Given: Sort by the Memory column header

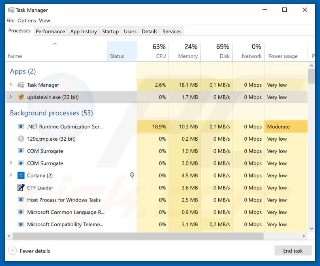Looking at the screenshot, I should click(x=185, y=51).
